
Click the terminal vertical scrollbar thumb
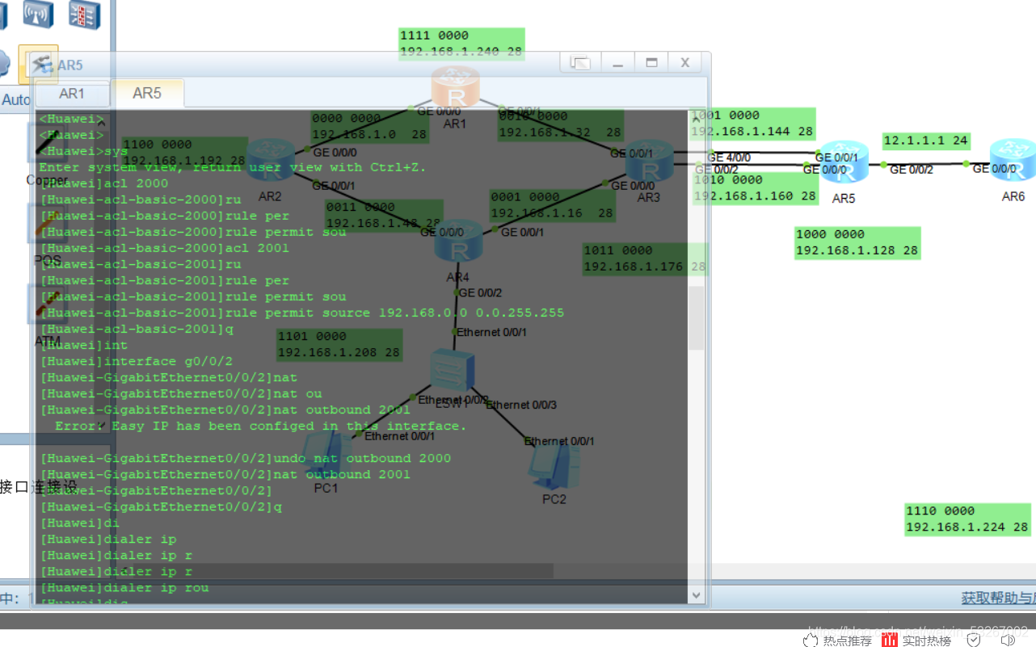[697, 317]
